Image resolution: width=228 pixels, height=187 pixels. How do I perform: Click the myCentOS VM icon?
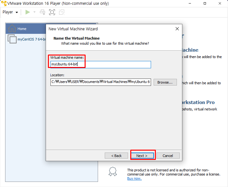(12, 39)
